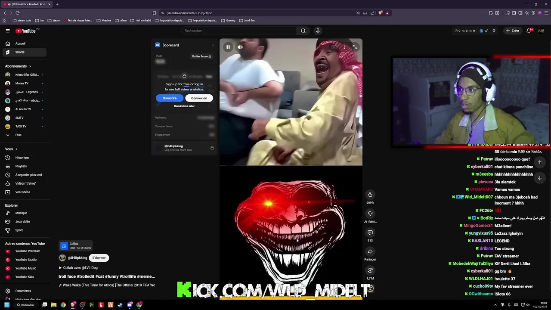Image resolution: width=551 pixels, height=310 pixels.
Task: Open Paramètres settings in sidebar
Action: (24, 291)
